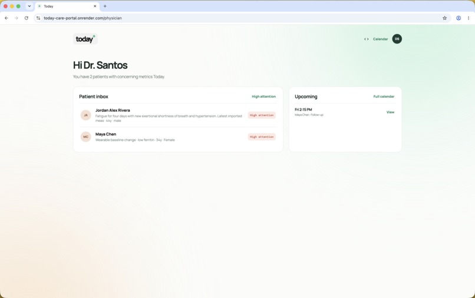Open the Calendar link in header
The image size is (475, 298).
click(380, 39)
